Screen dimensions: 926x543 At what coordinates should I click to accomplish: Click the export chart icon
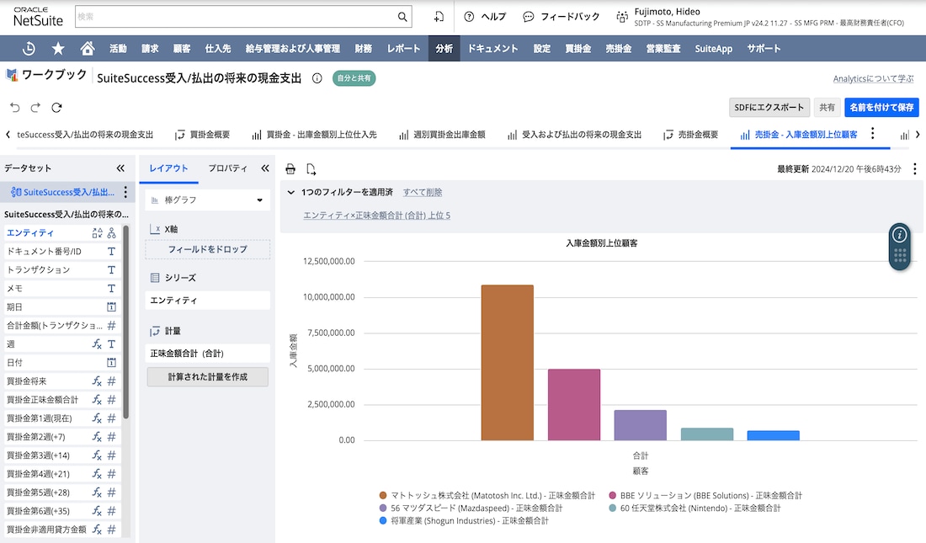tap(311, 169)
